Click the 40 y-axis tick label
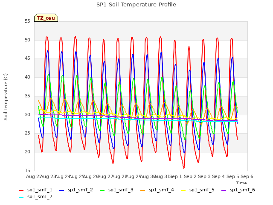 tap(27, 77)
